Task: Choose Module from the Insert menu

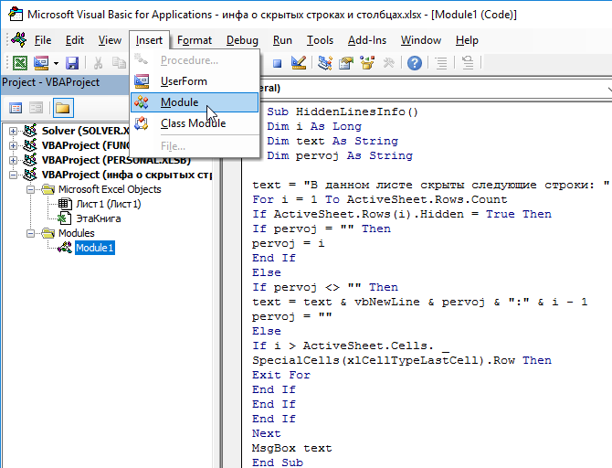Action: (x=179, y=102)
